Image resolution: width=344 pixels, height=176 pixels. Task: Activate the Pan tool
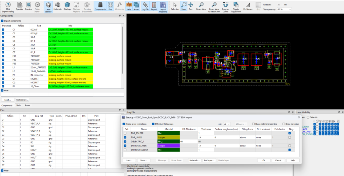(x=190, y=6)
